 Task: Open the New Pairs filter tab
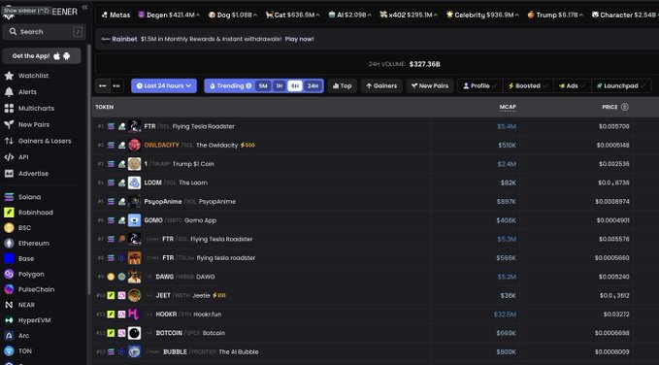click(x=430, y=85)
